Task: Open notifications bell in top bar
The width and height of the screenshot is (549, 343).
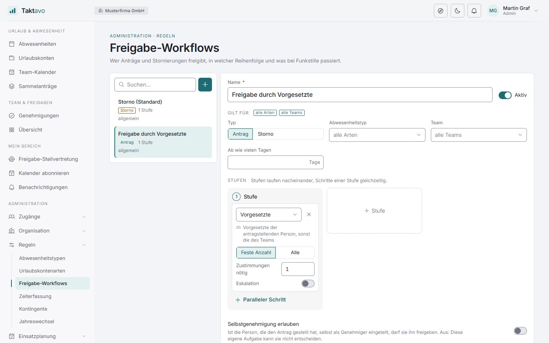Action: pyautogui.click(x=474, y=11)
